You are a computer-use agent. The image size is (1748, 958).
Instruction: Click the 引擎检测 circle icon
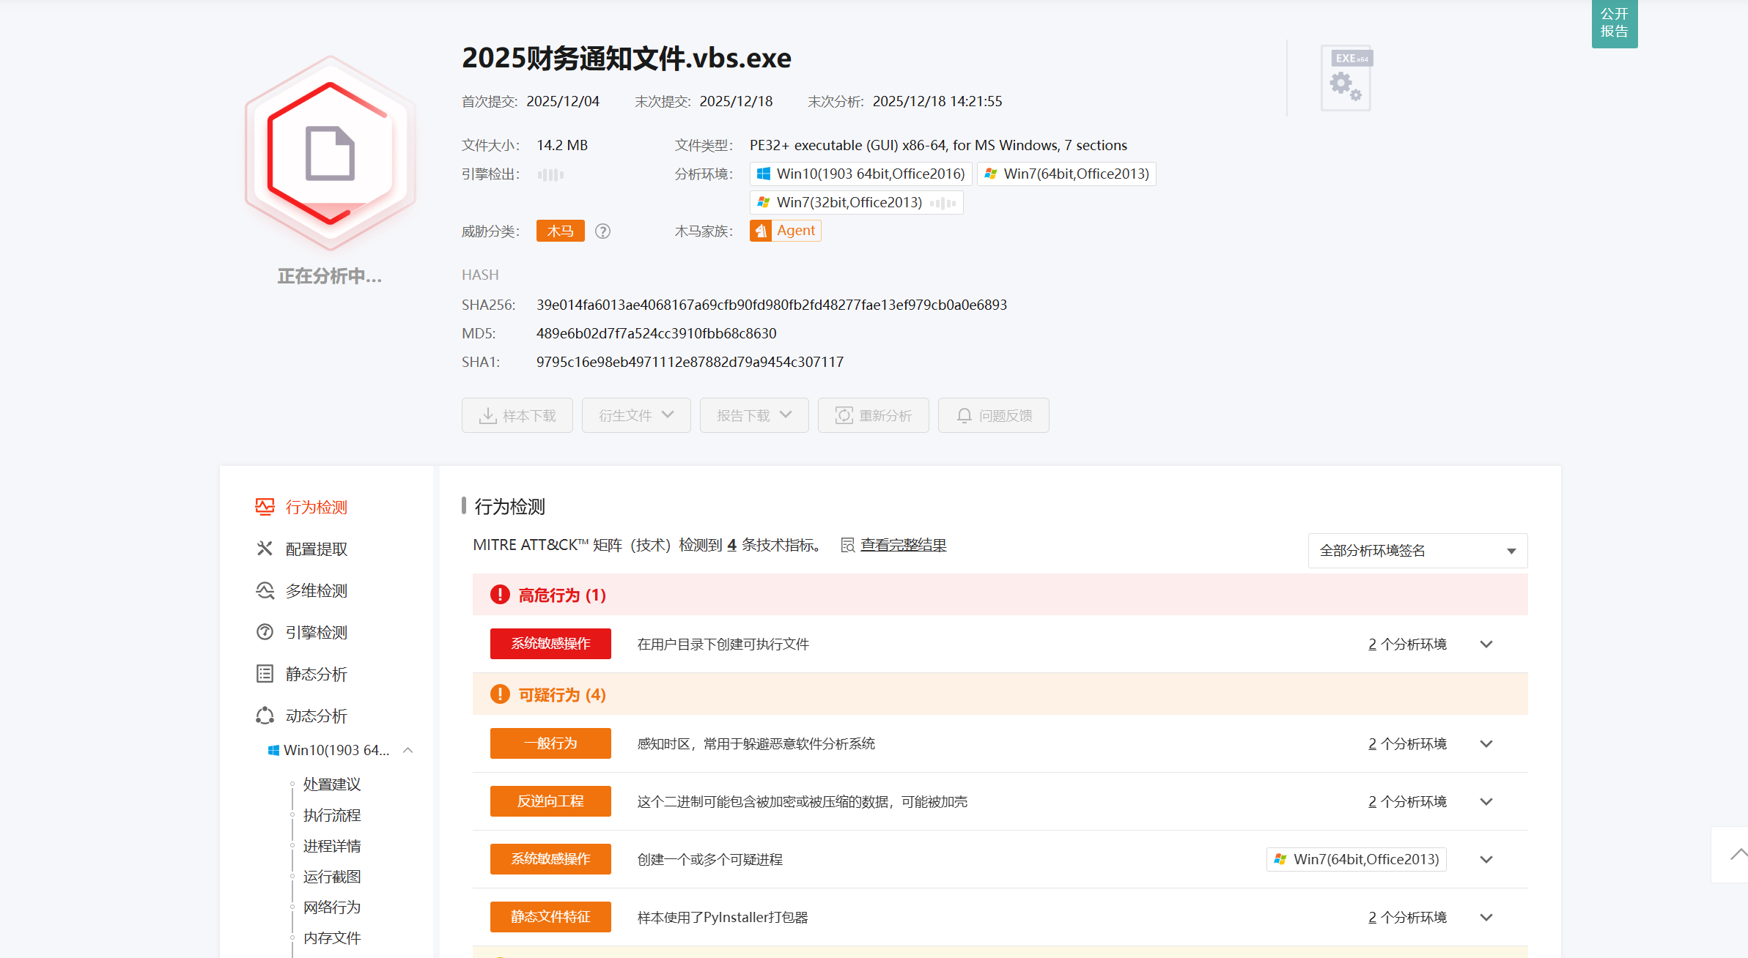(x=265, y=632)
